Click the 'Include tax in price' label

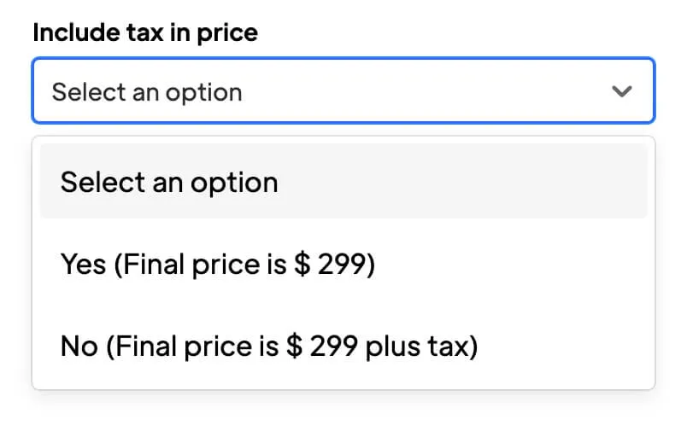point(145,33)
